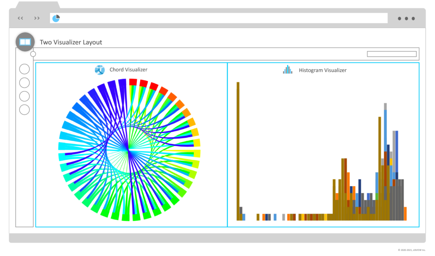Click the Histogram Visualizer title text

[323, 70]
